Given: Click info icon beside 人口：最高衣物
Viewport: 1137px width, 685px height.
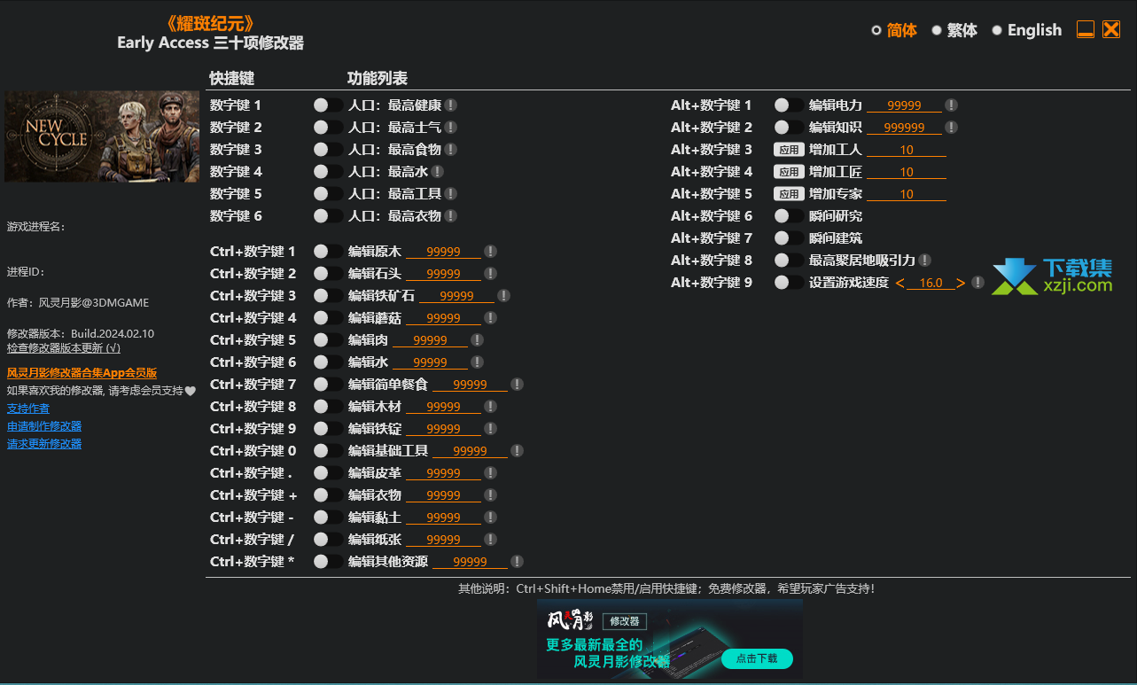Looking at the screenshot, I should [x=451, y=215].
